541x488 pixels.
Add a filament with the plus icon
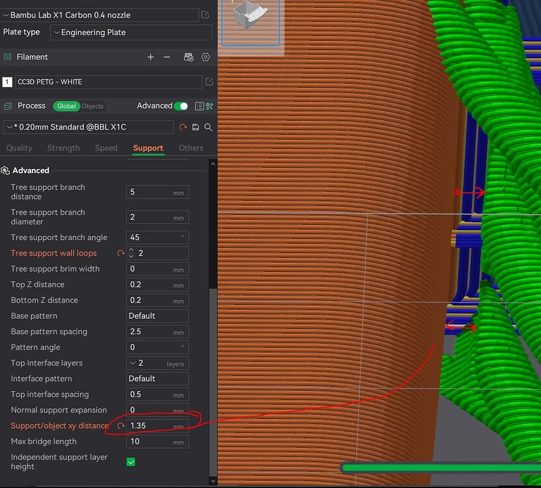[150, 57]
